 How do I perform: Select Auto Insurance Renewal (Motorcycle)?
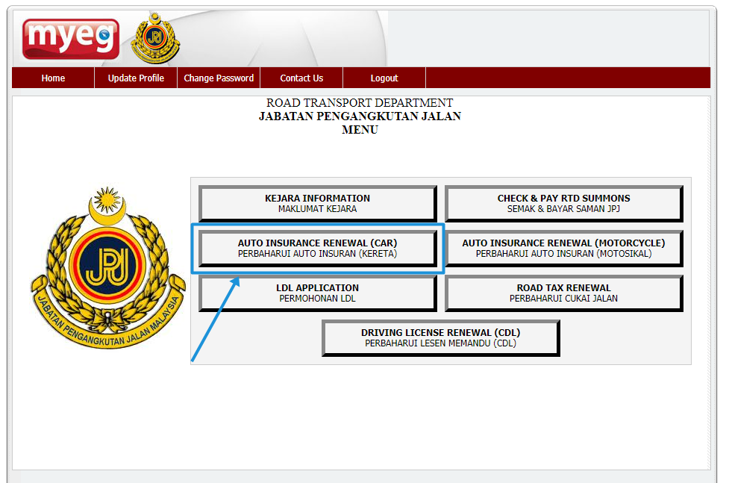[x=563, y=248]
